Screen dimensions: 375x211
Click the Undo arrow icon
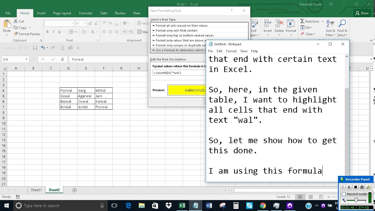pos(43,48)
